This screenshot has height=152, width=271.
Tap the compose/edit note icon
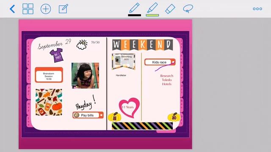[64, 9]
